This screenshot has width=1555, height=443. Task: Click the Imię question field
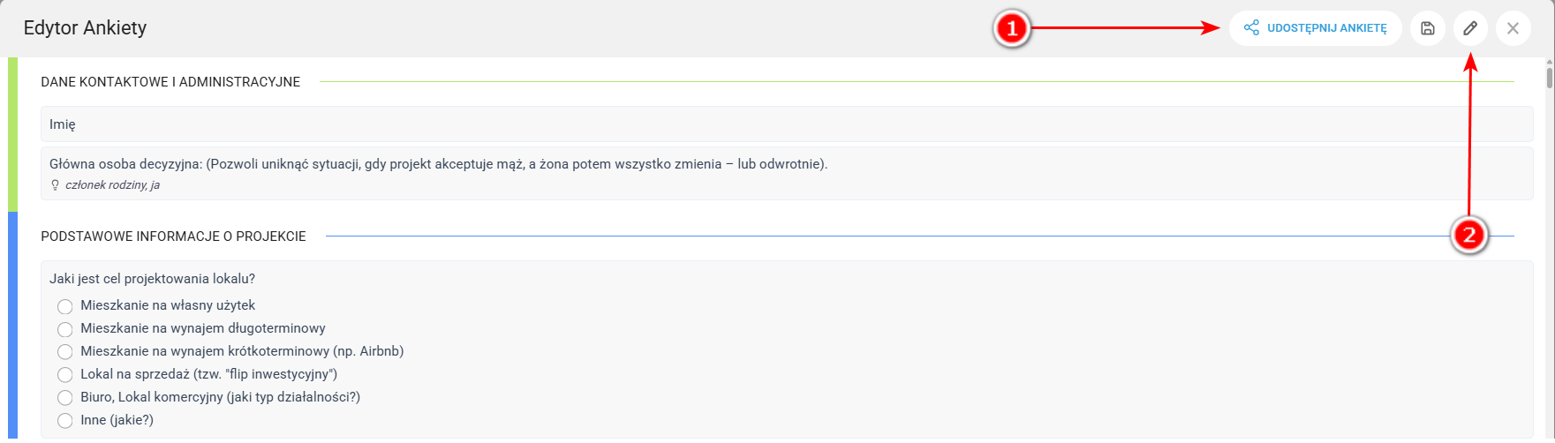click(786, 124)
